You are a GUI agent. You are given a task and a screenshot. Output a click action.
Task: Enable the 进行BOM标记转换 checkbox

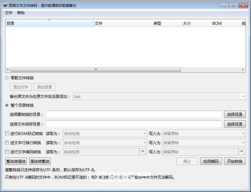point(7,133)
